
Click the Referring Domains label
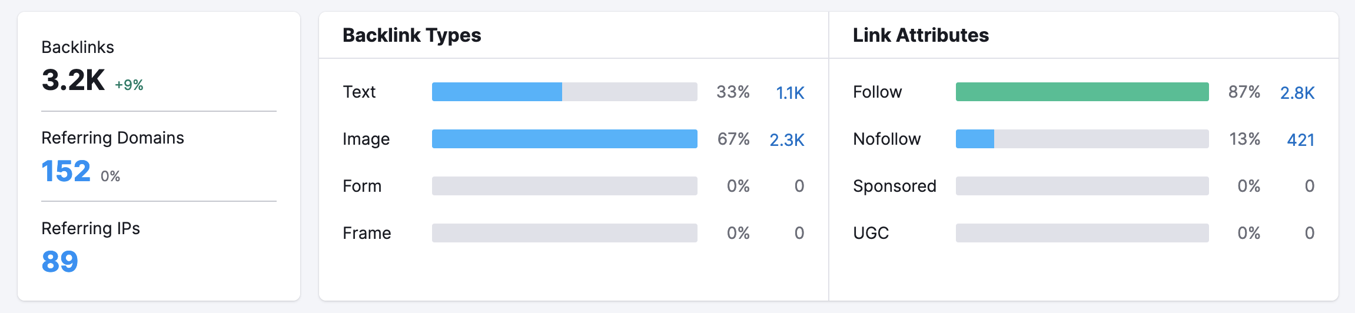coord(112,138)
